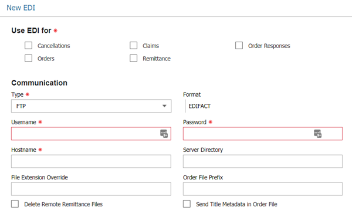Check the Claims option
Image resolution: width=352 pixels, height=217 pixels.
(x=133, y=45)
